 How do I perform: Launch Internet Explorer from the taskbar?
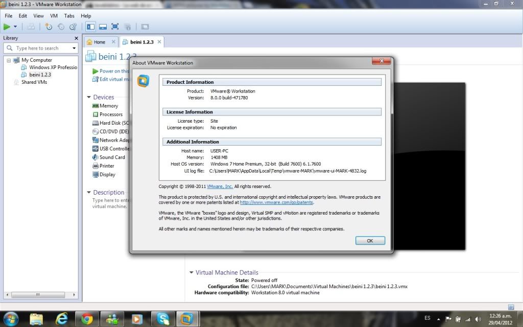(x=61, y=319)
